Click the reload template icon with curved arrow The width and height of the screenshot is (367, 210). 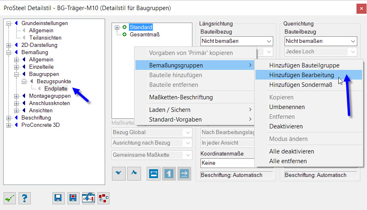88,198
